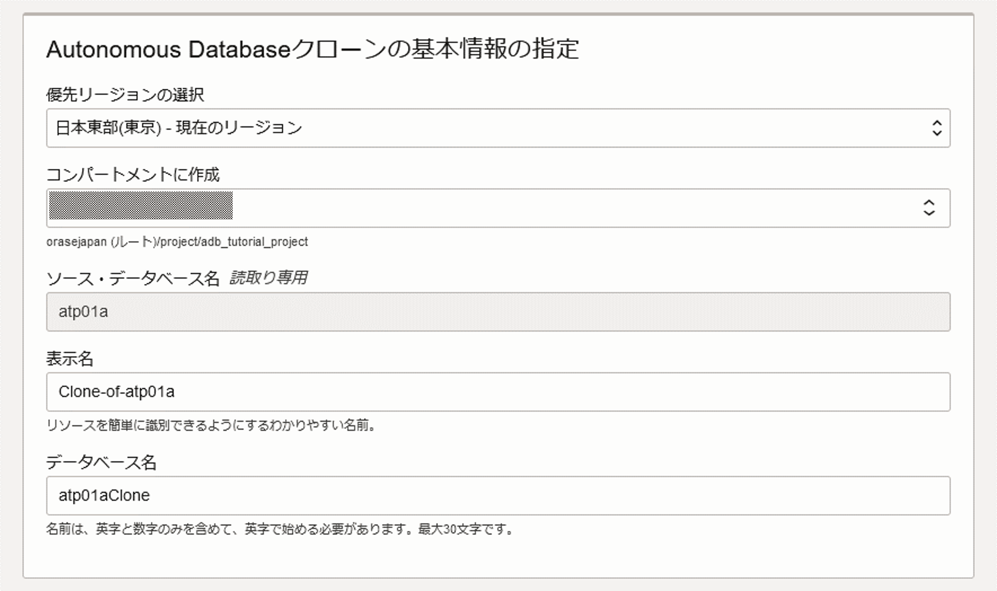Click the orasejapan compartment path text

(177, 242)
